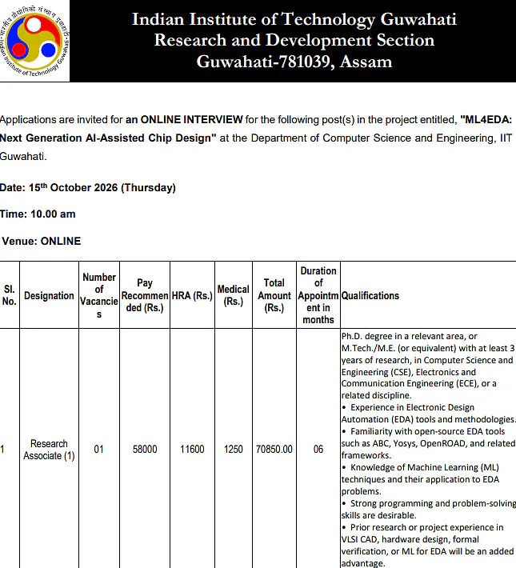
Task: Click the IIT Guwahati logo emblem
Action: [34, 41]
